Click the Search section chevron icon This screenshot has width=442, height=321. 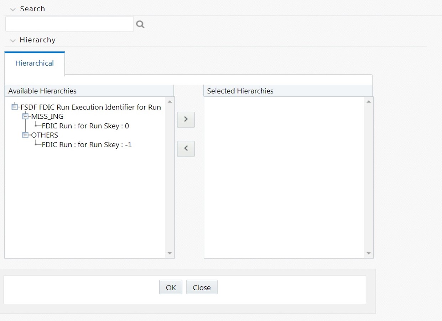coord(13,9)
